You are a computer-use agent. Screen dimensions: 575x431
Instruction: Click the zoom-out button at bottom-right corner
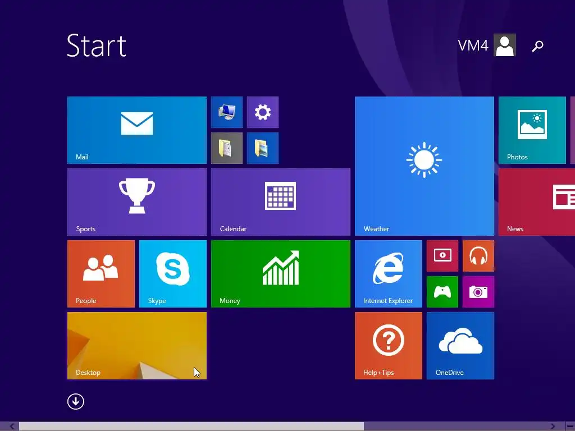pos(570,427)
